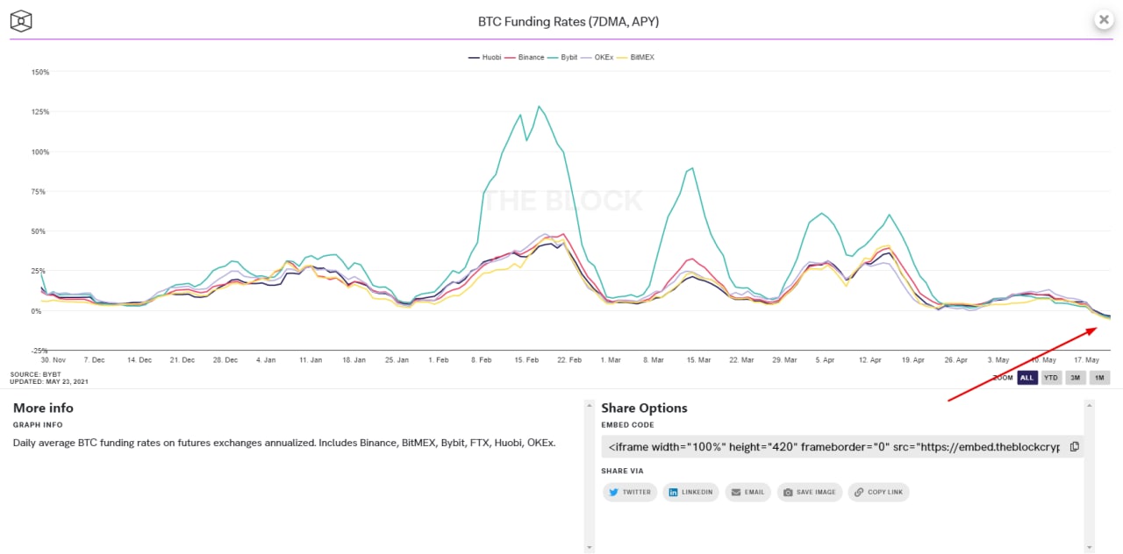1123x554 pixels.
Task: Share via Email button
Action: click(747, 492)
